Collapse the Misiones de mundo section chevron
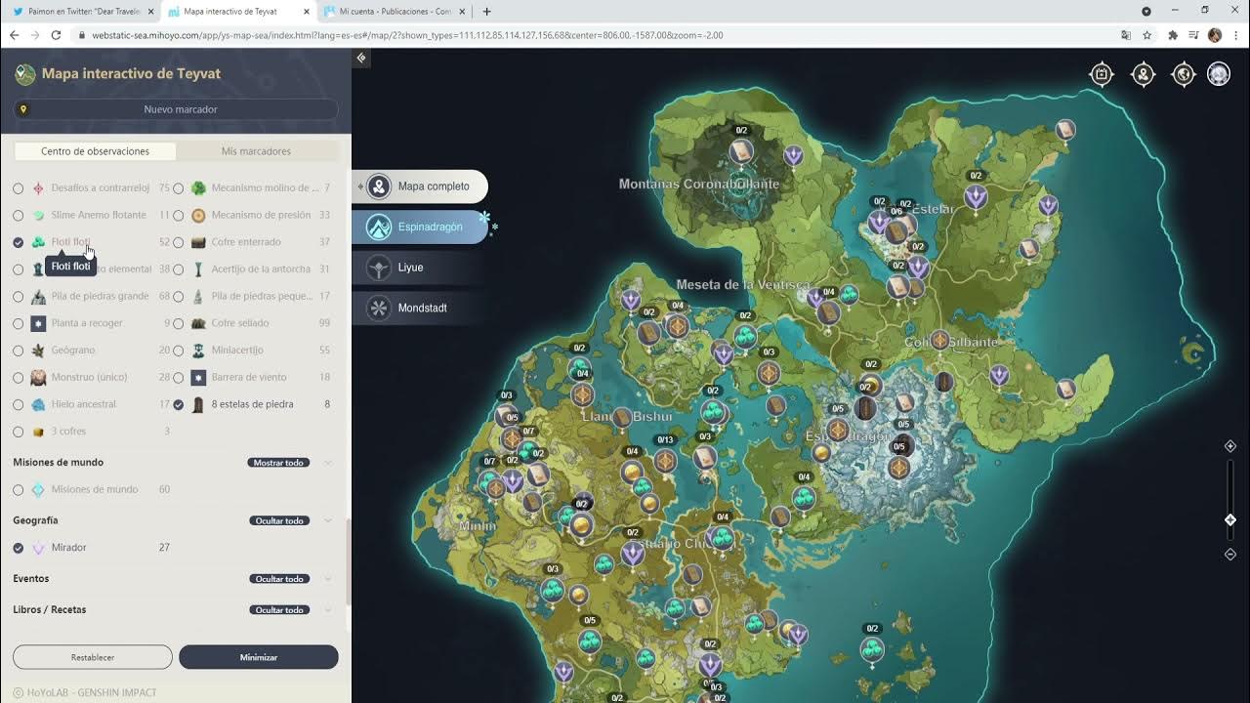The width and height of the screenshot is (1250, 703). click(328, 463)
